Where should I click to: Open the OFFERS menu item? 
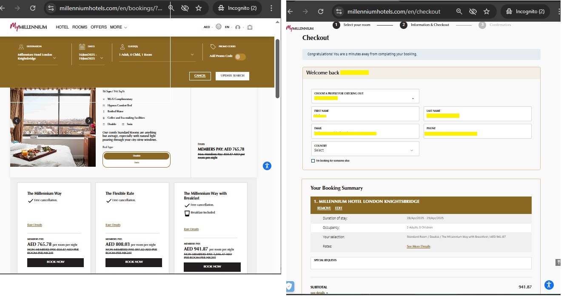pyautogui.click(x=99, y=27)
